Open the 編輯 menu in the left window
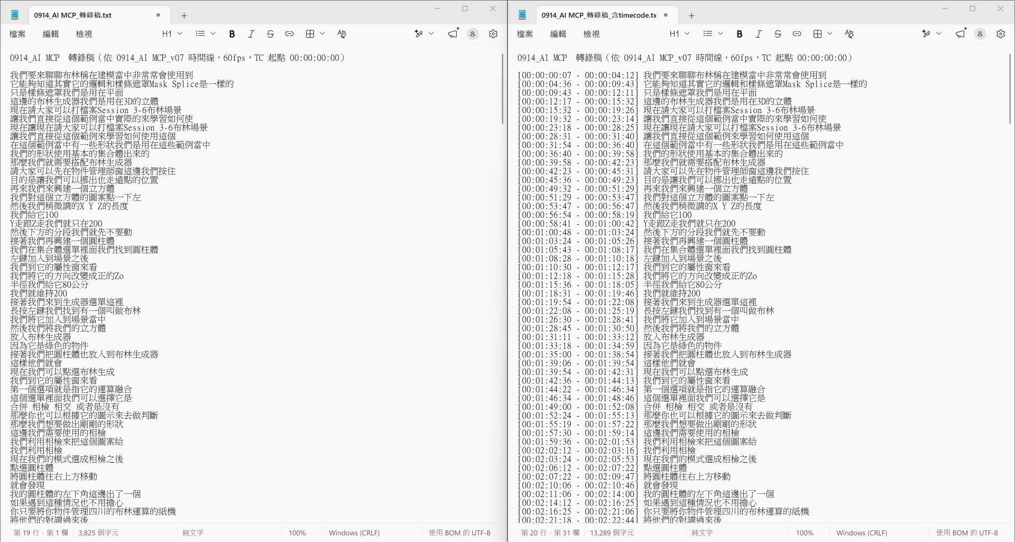1015x542 pixels. coord(51,34)
